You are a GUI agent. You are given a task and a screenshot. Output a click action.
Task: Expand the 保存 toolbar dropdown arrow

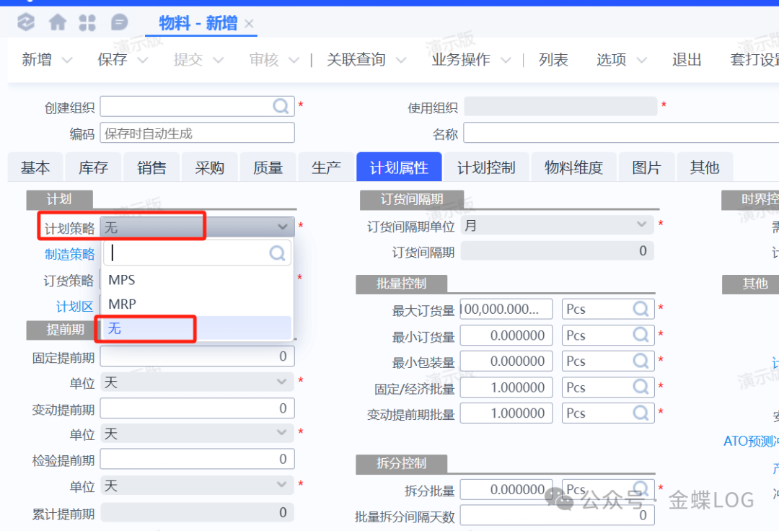click(142, 60)
